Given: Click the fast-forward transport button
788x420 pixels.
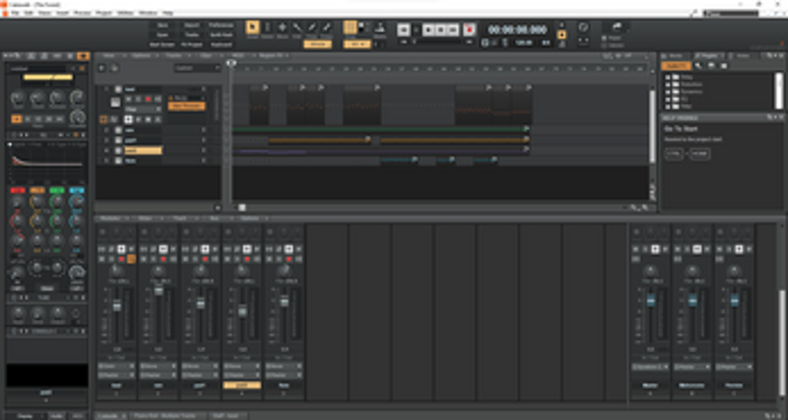Looking at the screenshot, I should (453, 30).
